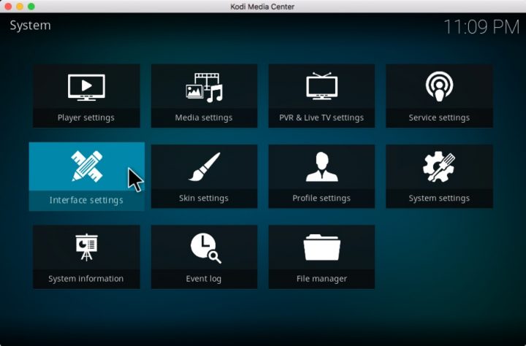Open the Player settings play-screen icon
Viewport: 526px width, 346px height.
tap(86, 87)
